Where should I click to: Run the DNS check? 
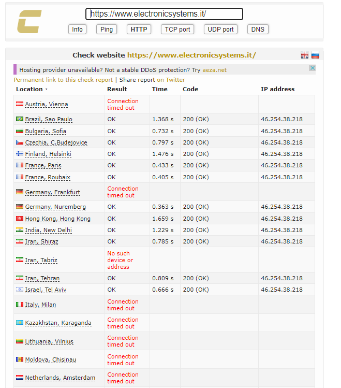pos(258,30)
